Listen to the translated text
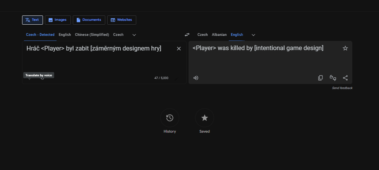 tap(196, 78)
